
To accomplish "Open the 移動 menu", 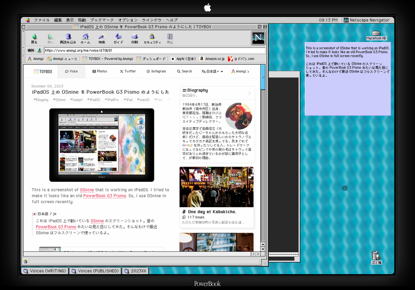I will [82, 20].
